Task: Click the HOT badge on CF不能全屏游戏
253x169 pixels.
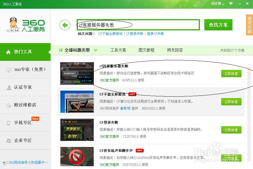Action: (x=132, y=94)
